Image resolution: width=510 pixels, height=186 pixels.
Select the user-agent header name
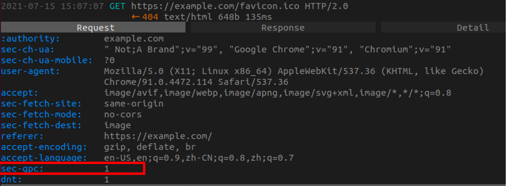coord(30,71)
